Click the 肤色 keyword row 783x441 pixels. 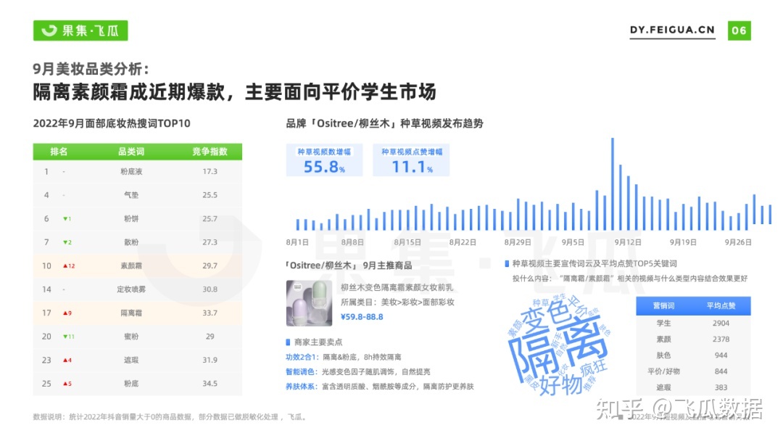(693, 355)
